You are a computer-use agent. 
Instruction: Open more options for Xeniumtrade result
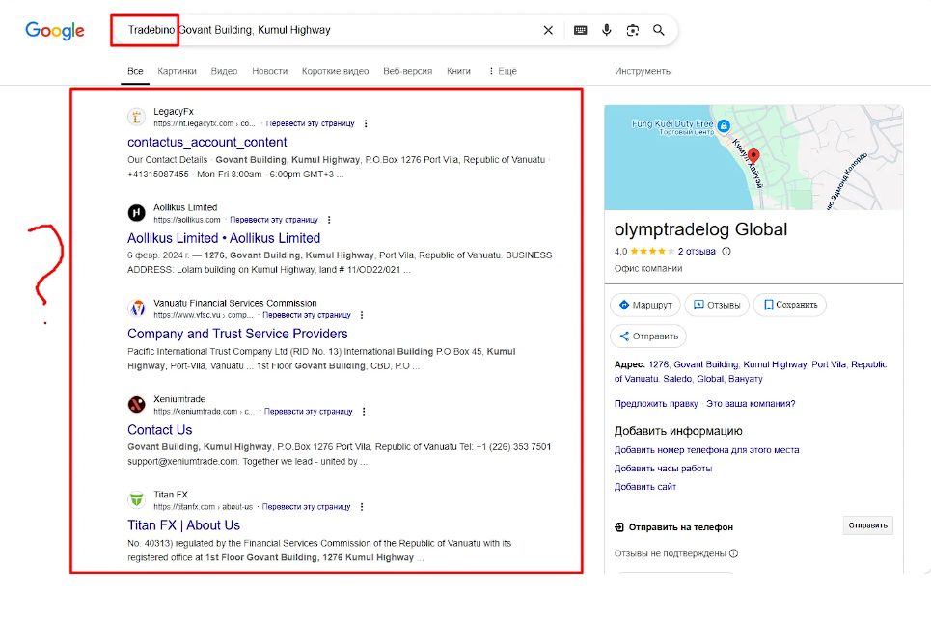pos(364,411)
